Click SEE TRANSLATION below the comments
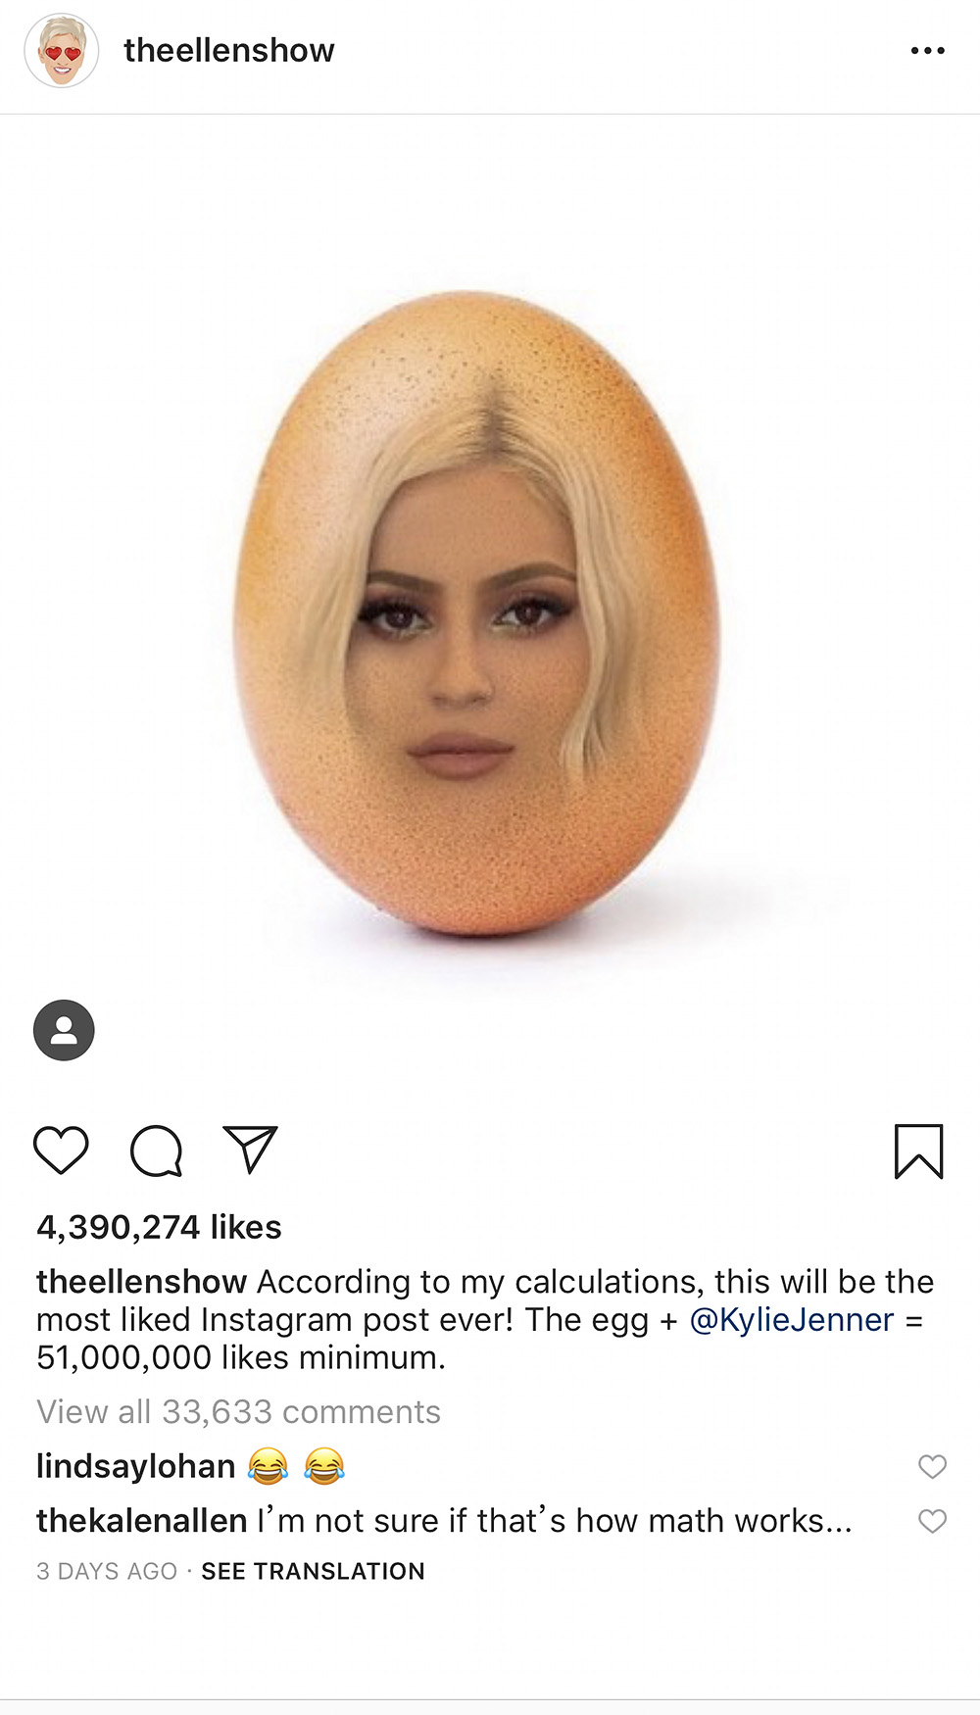The image size is (980, 1715). 313,1571
